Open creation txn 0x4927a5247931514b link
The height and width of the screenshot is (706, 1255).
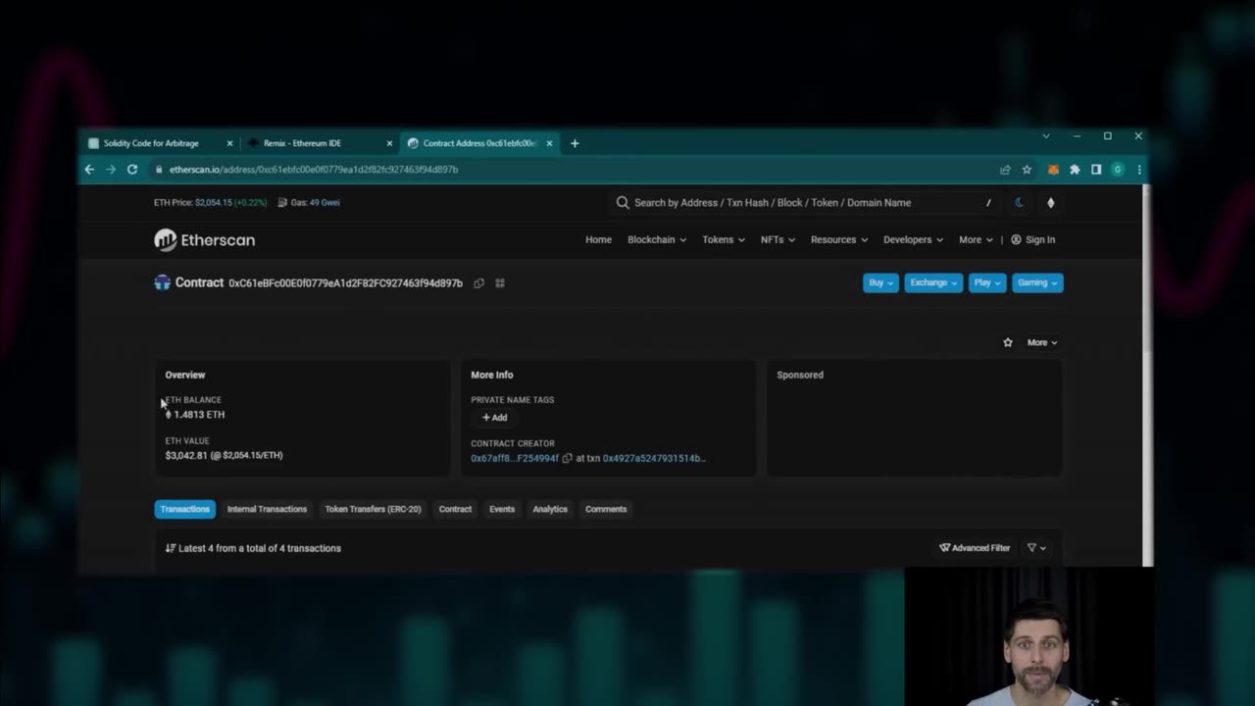654,458
